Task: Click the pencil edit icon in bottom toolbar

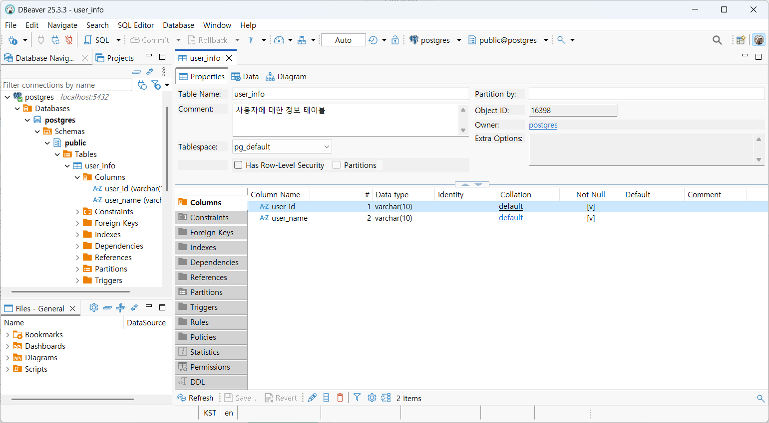Action: (x=312, y=398)
